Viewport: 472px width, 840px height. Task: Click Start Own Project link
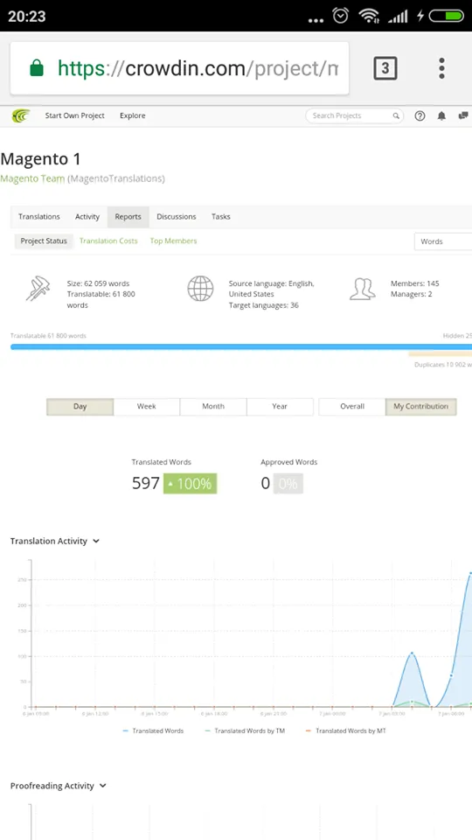(75, 115)
